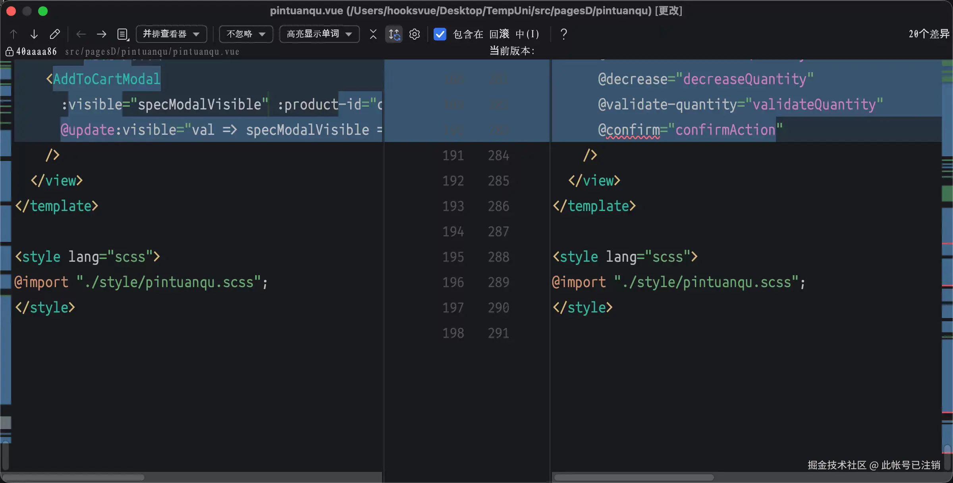Go to previous difference with up arrow

(14, 34)
